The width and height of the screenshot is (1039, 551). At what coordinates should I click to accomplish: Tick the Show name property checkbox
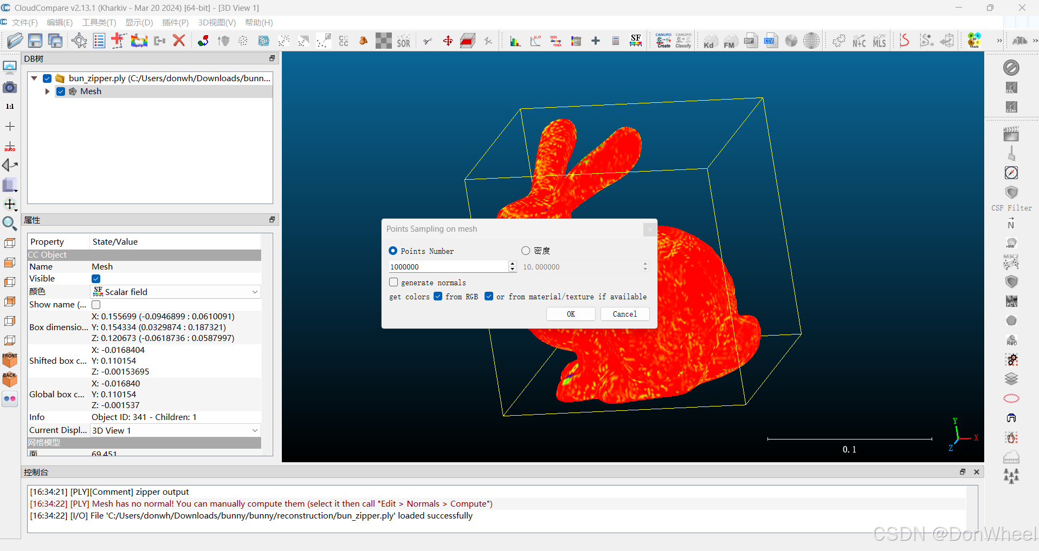pyautogui.click(x=96, y=305)
